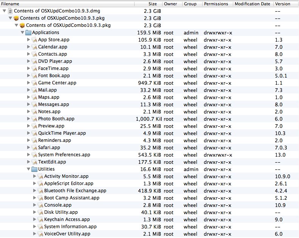The height and width of the screenshot is (238, 299).
Task: Sort by the Owner column header
Action: tap(172, 4)
